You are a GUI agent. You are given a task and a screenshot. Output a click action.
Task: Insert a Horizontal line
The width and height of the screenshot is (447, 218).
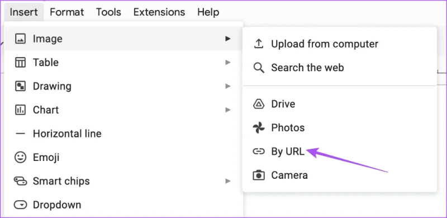[123, 133]
